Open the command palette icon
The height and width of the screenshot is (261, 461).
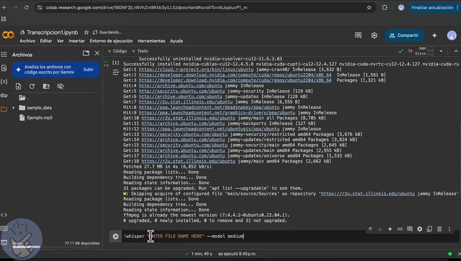[4, 228]
